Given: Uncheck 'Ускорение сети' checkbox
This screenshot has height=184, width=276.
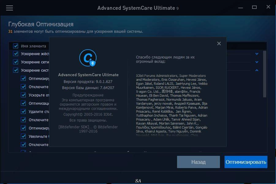Looking at the screenshot, I should click(x=16, y=62).
